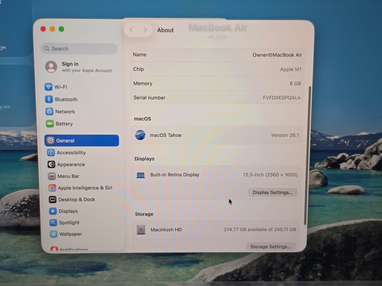The width and height of the screenshot is (382, 286).
Task: Close the Settings window with red button
Action: point(43,29)
